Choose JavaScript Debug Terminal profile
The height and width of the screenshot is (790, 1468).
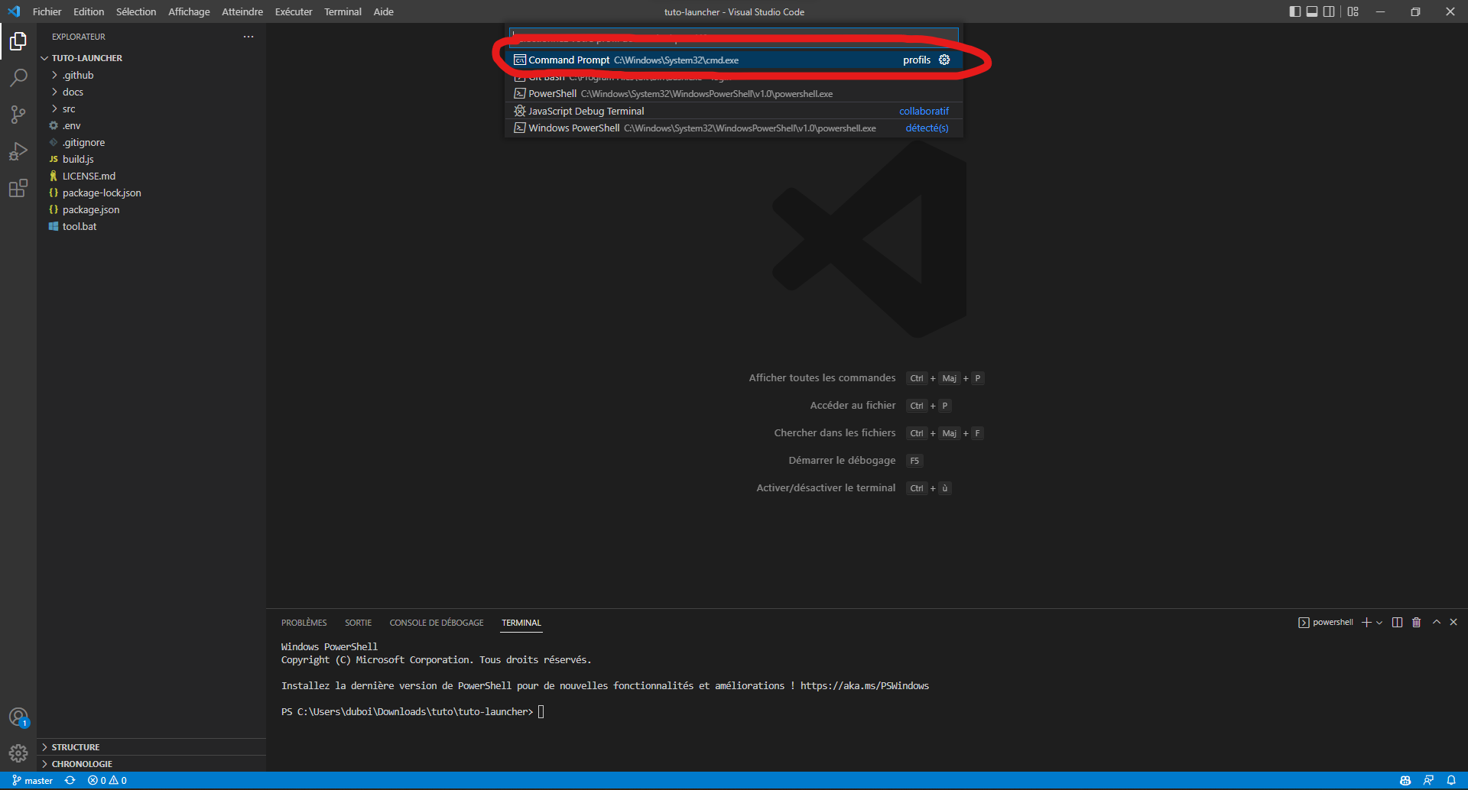tap(734, 111)
